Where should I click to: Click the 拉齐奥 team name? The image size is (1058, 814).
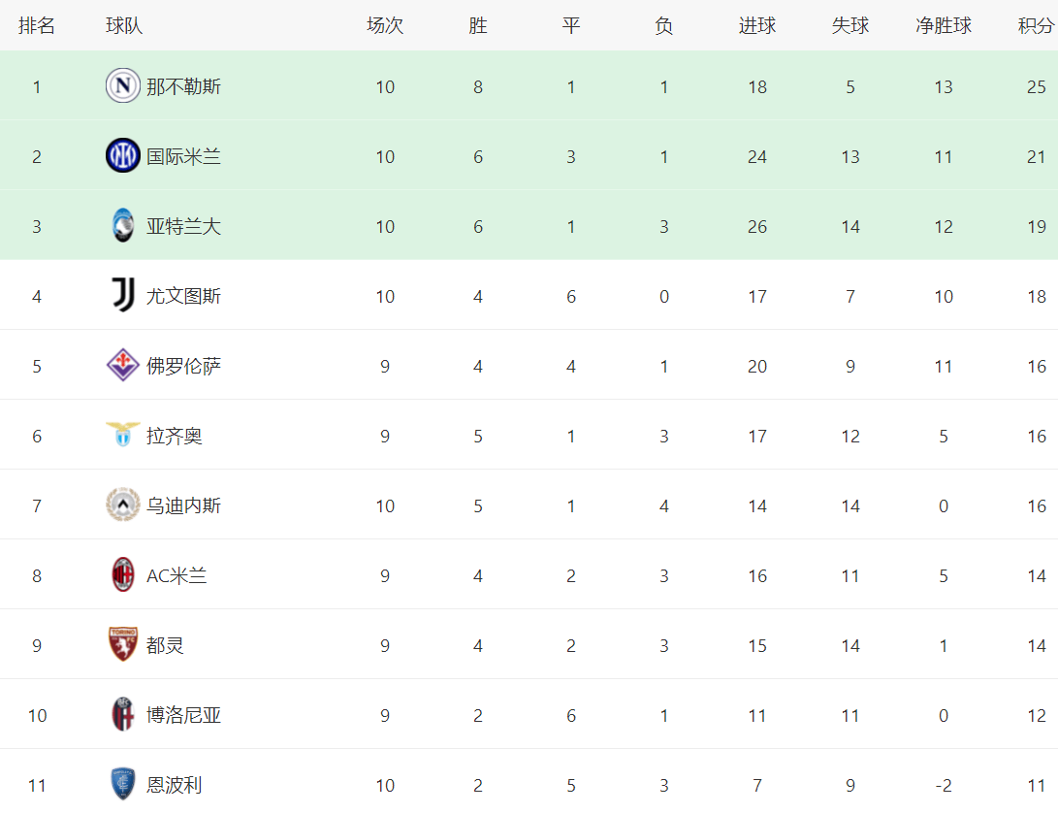175,436
